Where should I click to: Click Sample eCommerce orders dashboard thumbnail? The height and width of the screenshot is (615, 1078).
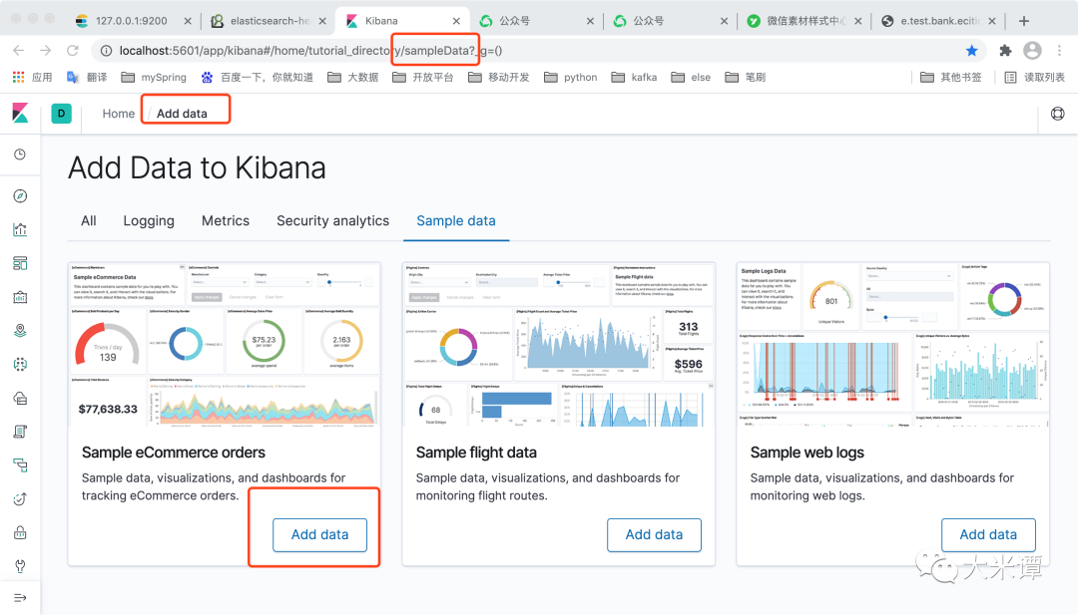(x=225, y=345)
